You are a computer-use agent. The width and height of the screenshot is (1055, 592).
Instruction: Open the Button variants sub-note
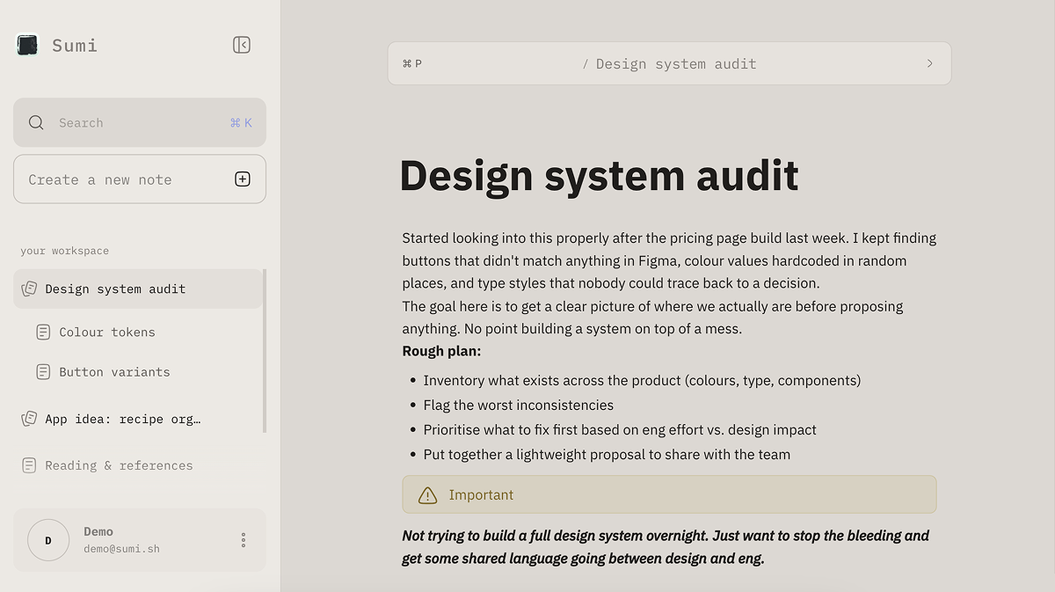[x=114, y=372]
